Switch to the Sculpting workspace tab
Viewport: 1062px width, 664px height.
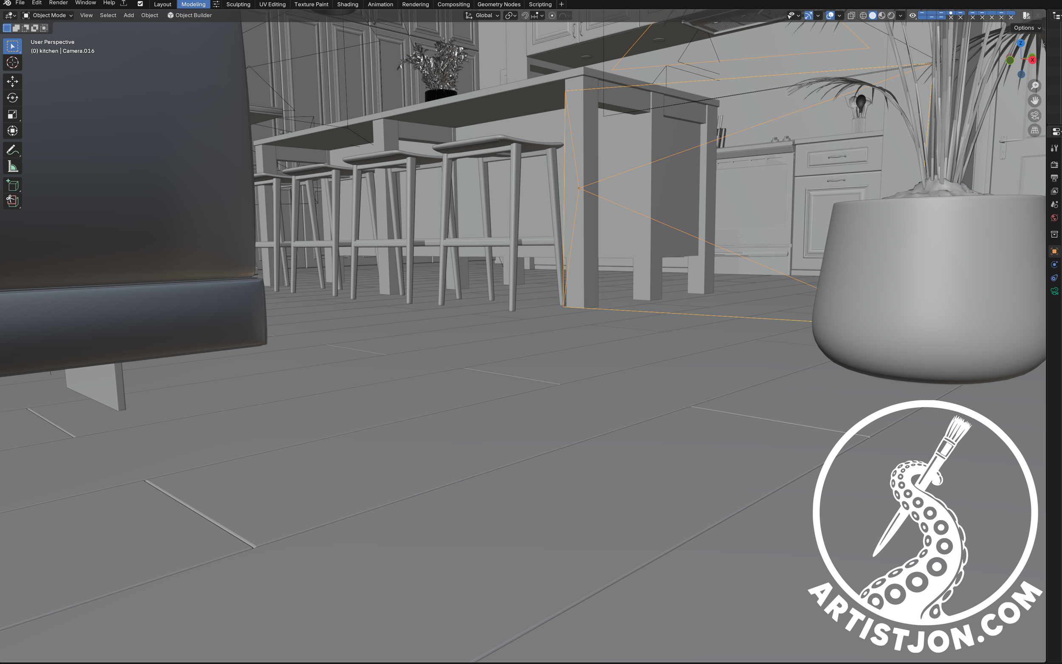coord(238,4)
